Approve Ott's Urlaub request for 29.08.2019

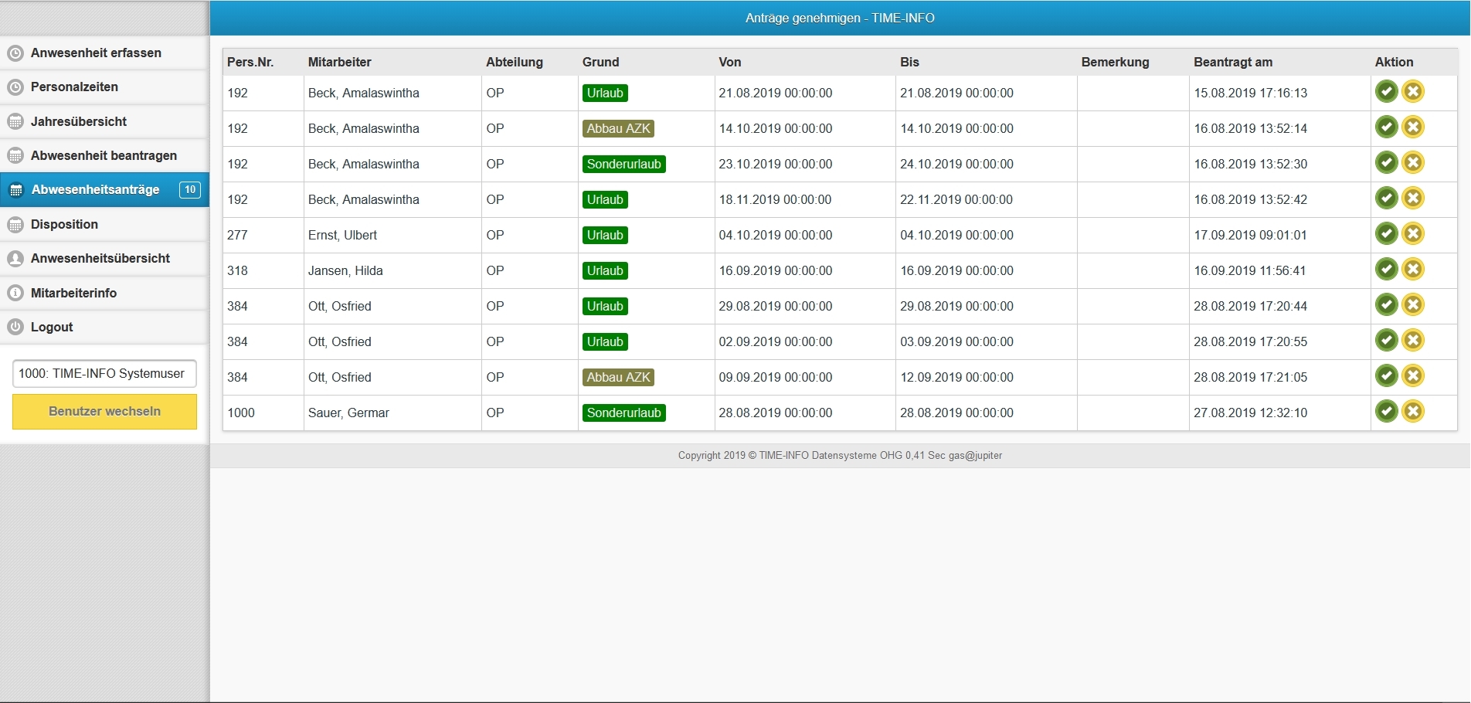[x=1387, y=305]
